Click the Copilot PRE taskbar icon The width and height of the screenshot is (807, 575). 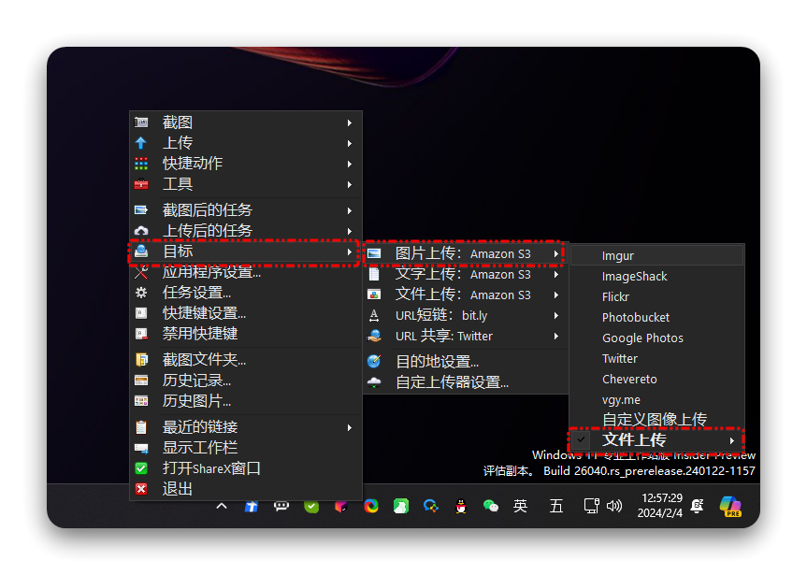click(730, 506)
